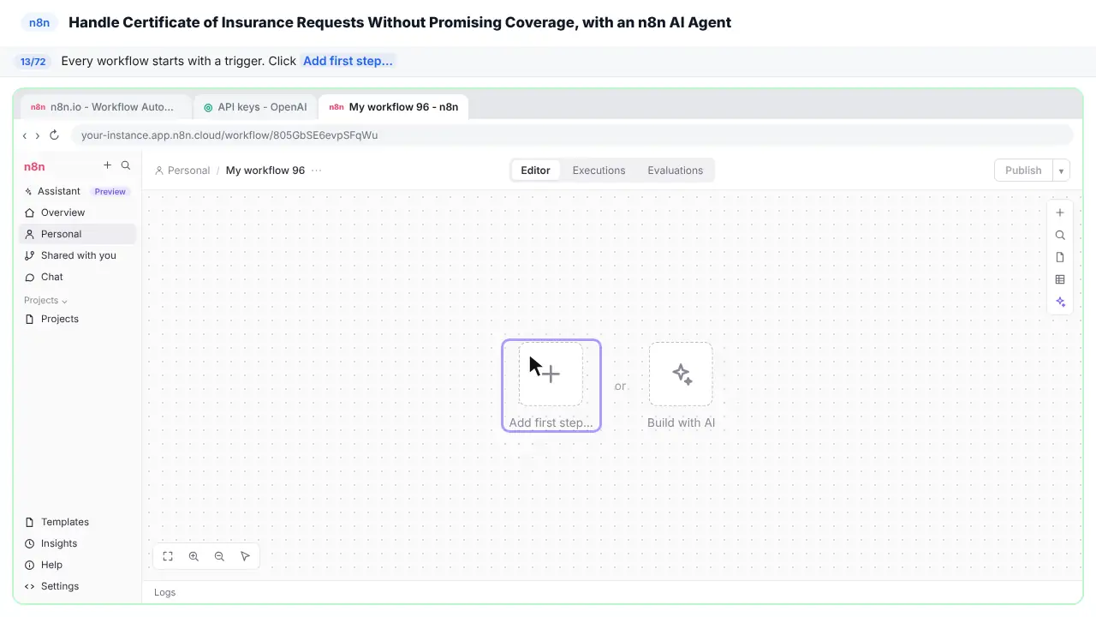Switch to the Executions tab

(x=599, y=171)
